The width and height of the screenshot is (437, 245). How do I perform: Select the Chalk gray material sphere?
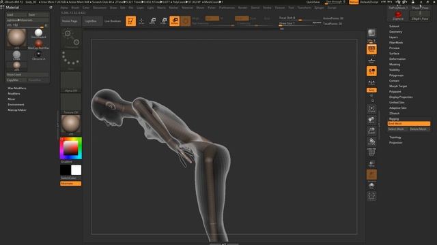point(16,55)
